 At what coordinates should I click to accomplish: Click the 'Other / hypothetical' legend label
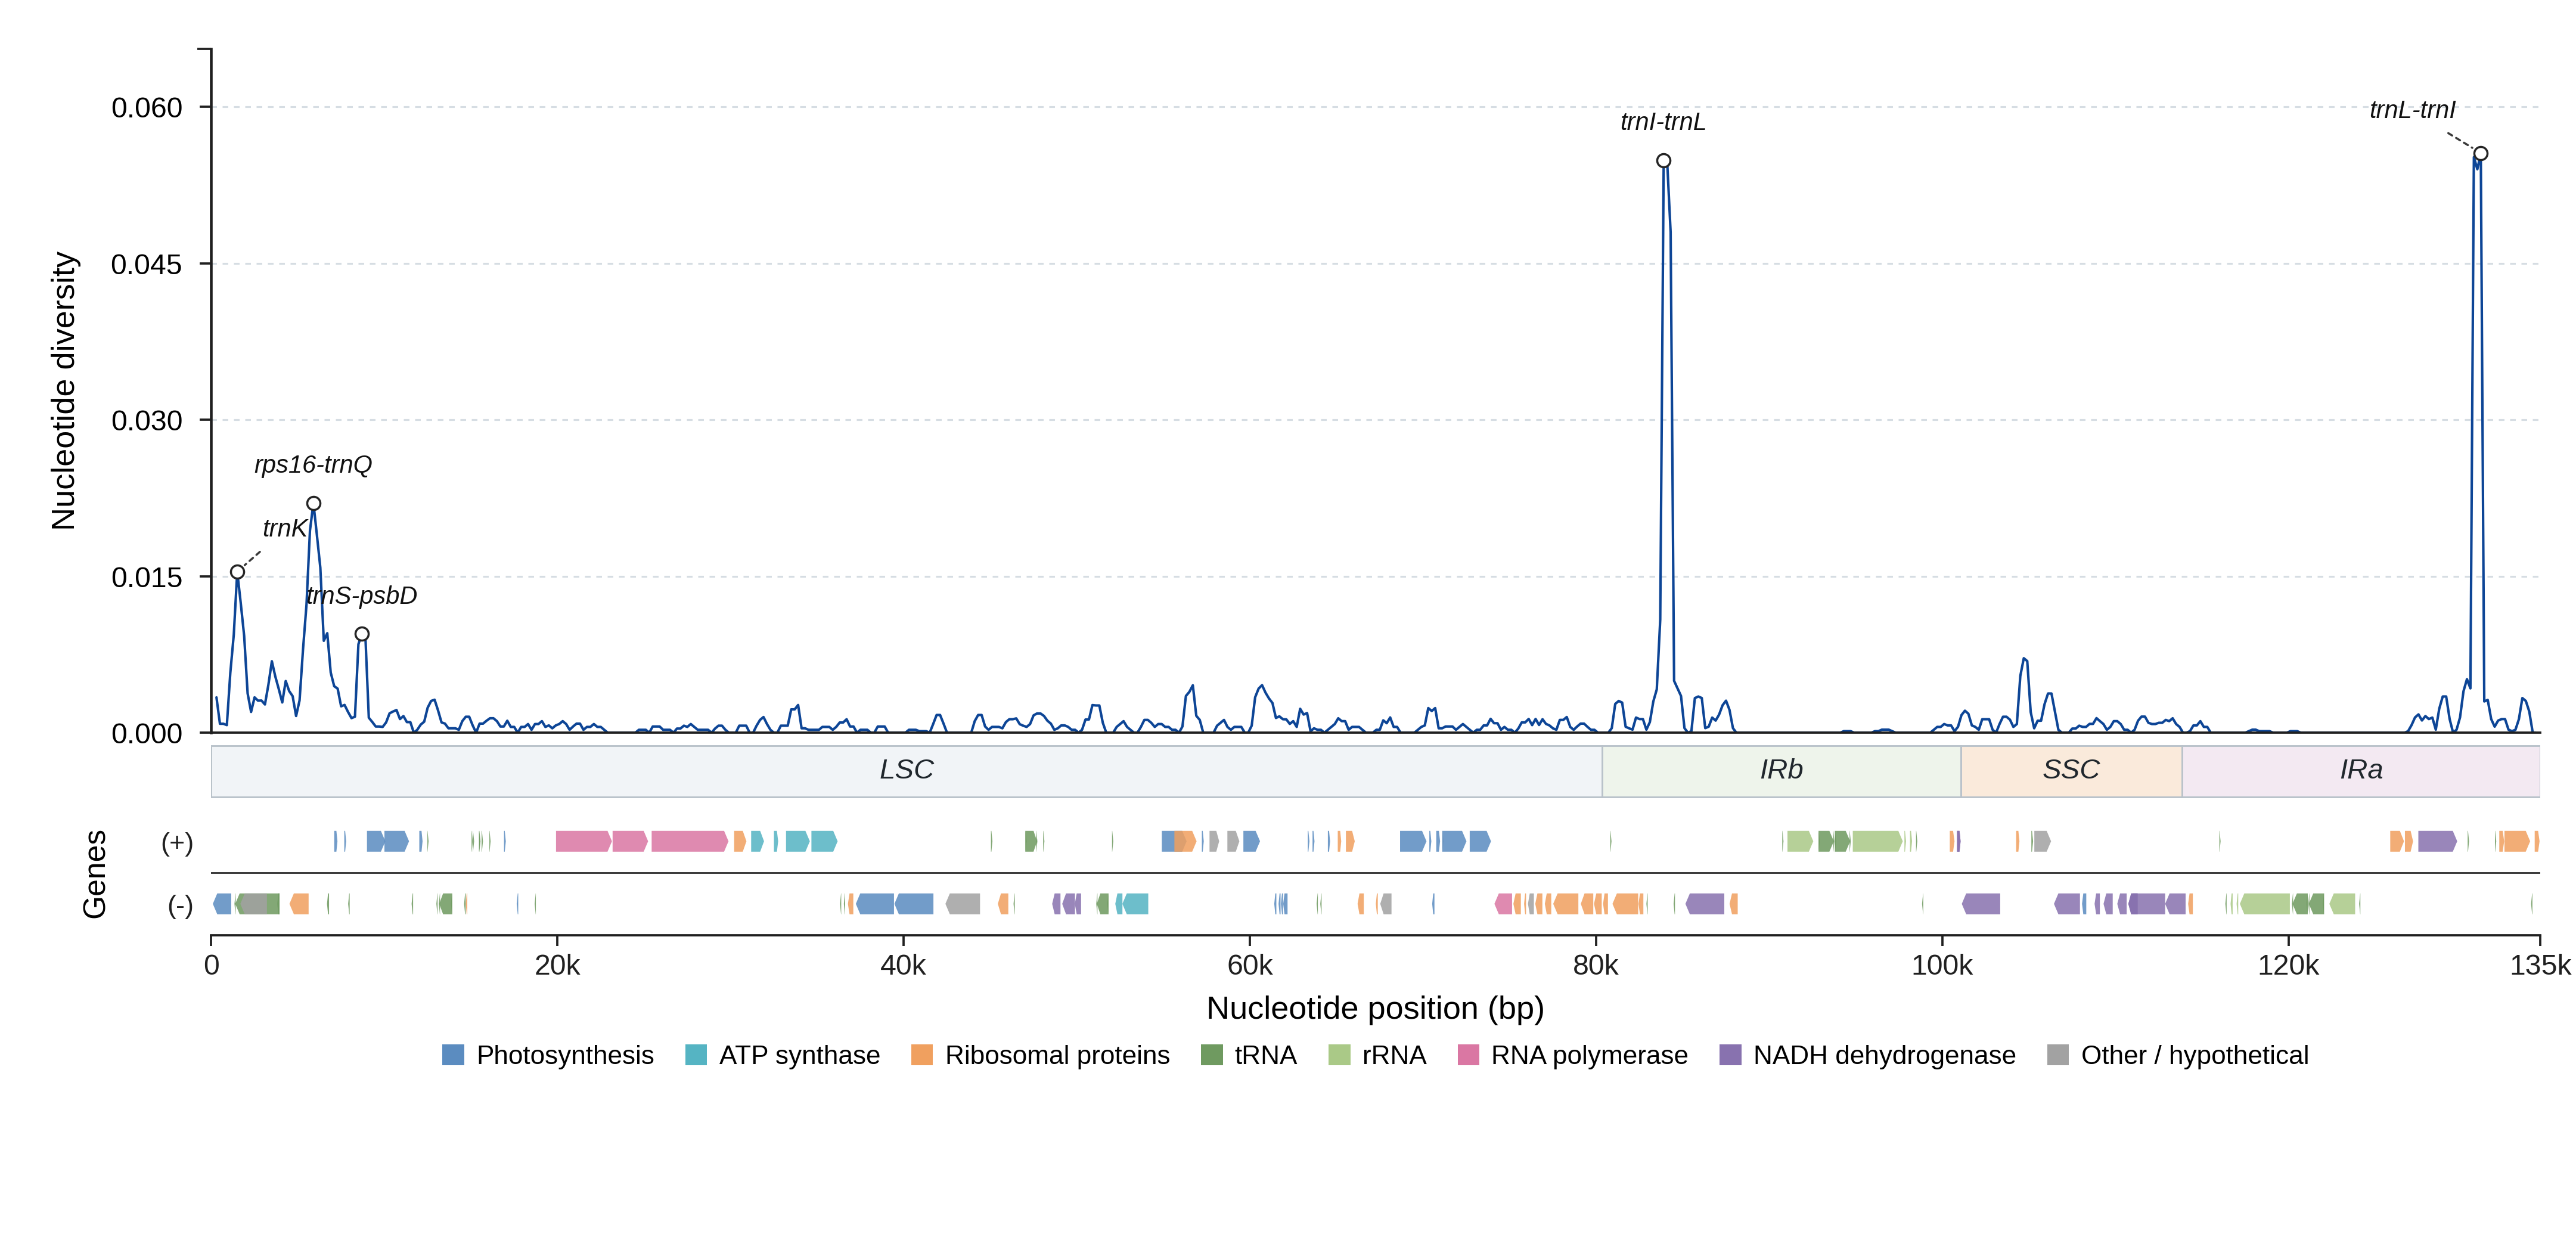2195,1055
